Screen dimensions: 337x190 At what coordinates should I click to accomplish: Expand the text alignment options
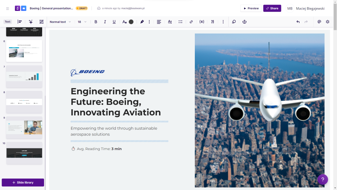coord(159,22)
